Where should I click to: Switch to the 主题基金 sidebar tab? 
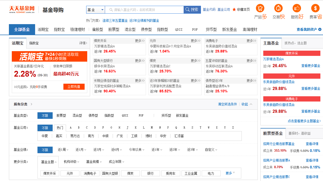[271, 43]
